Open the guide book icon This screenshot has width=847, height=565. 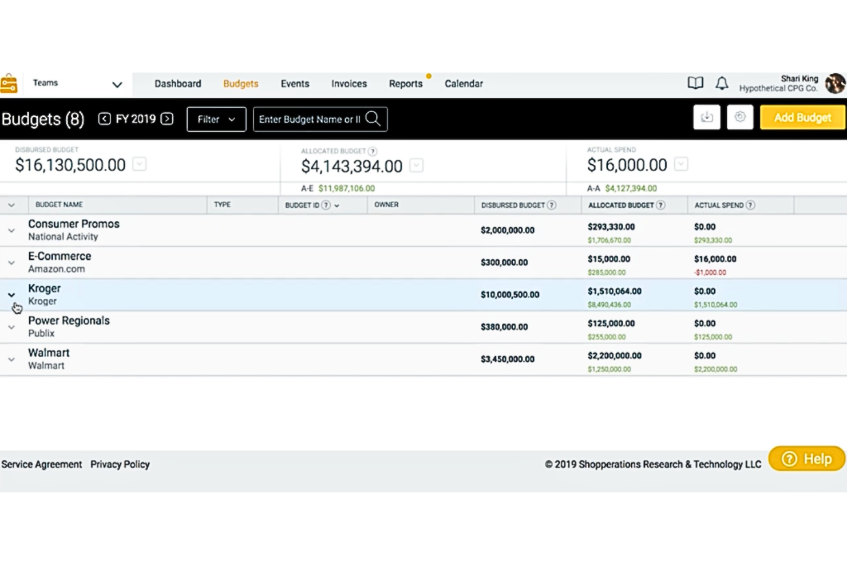(695, 84)
